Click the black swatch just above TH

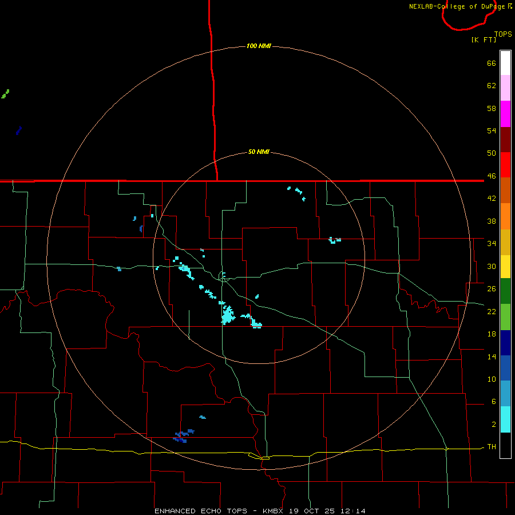click(x=505, y=445)
